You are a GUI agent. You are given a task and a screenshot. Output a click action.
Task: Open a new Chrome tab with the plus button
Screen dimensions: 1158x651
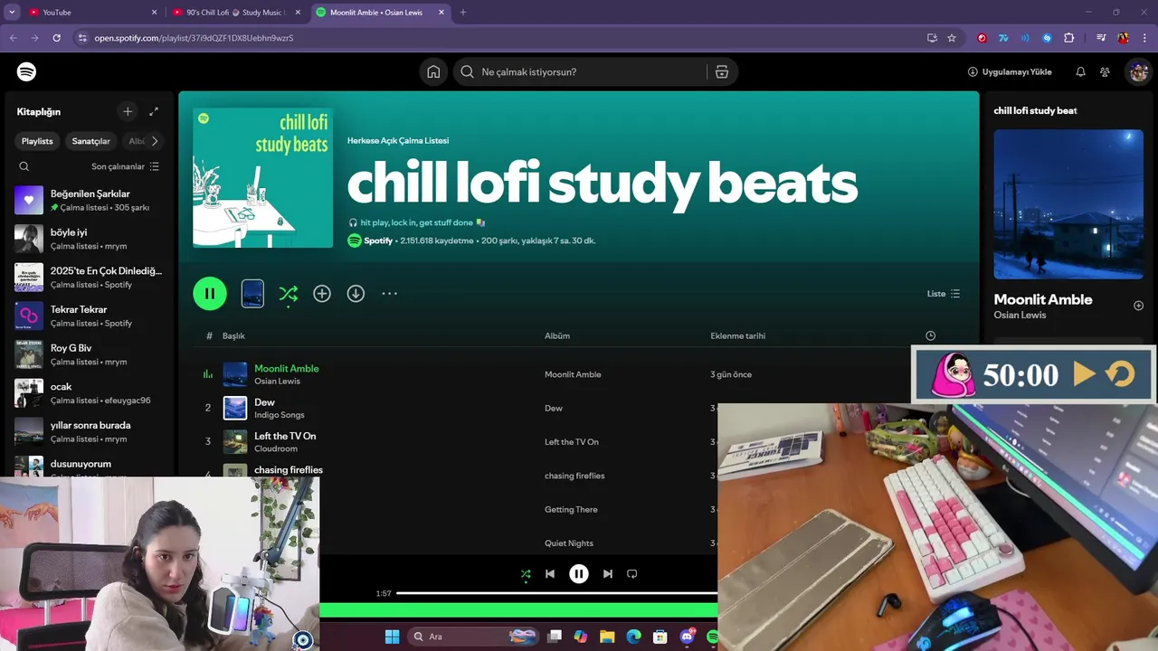463,12
